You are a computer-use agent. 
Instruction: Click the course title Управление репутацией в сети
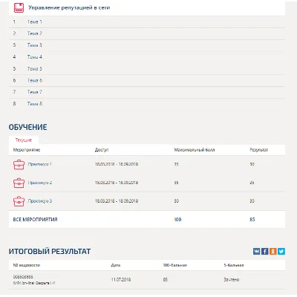[69, 7]
